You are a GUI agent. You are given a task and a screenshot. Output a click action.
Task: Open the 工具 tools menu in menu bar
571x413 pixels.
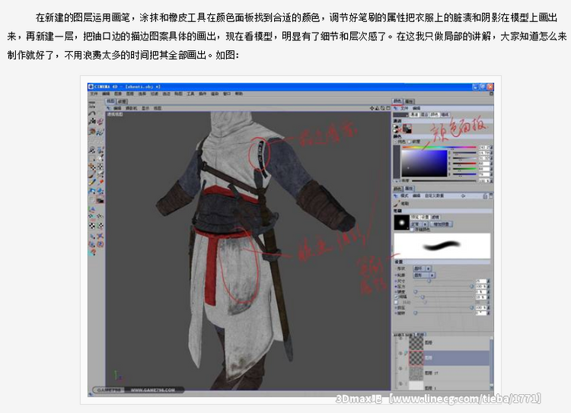(x=190, y=94)
